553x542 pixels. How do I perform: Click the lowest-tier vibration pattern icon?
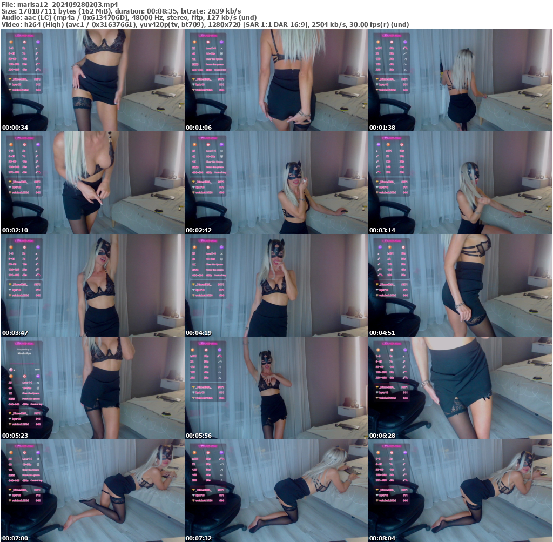[36, 48]
